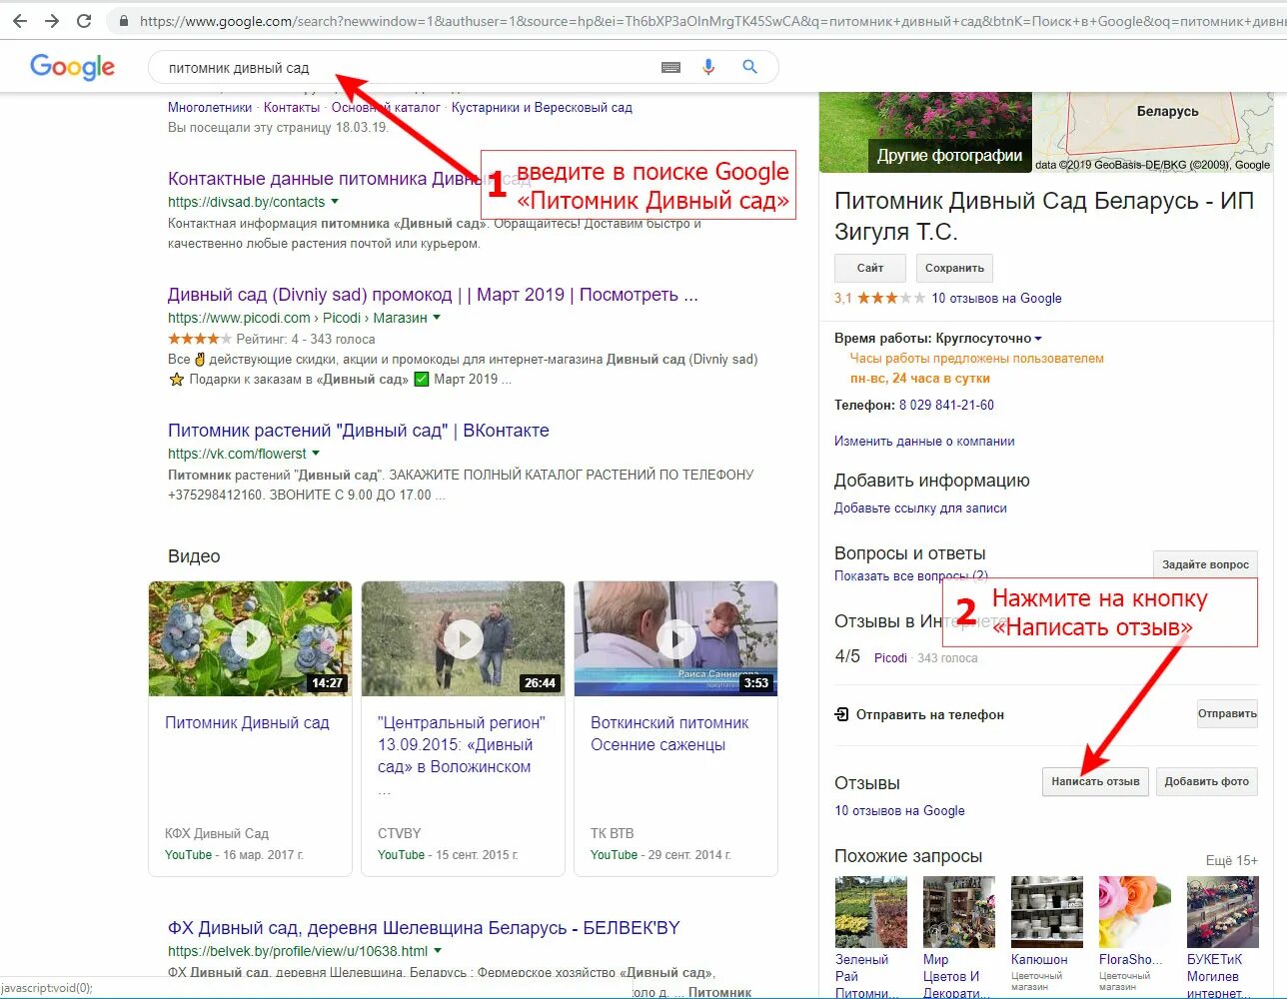Click phone number 8 029 841-21-60
The width and height of the screenshot is (1287, 999).
click(946, 405)
